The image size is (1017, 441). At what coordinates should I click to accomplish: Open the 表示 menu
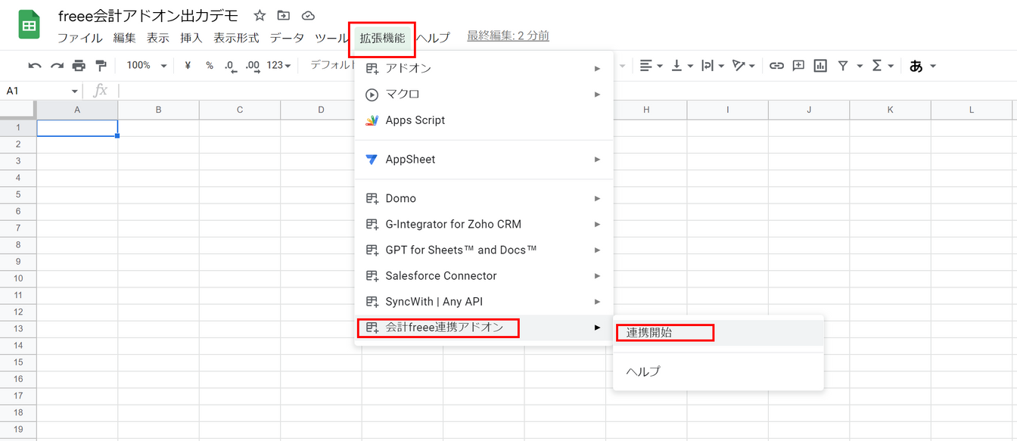pos(157,38)
